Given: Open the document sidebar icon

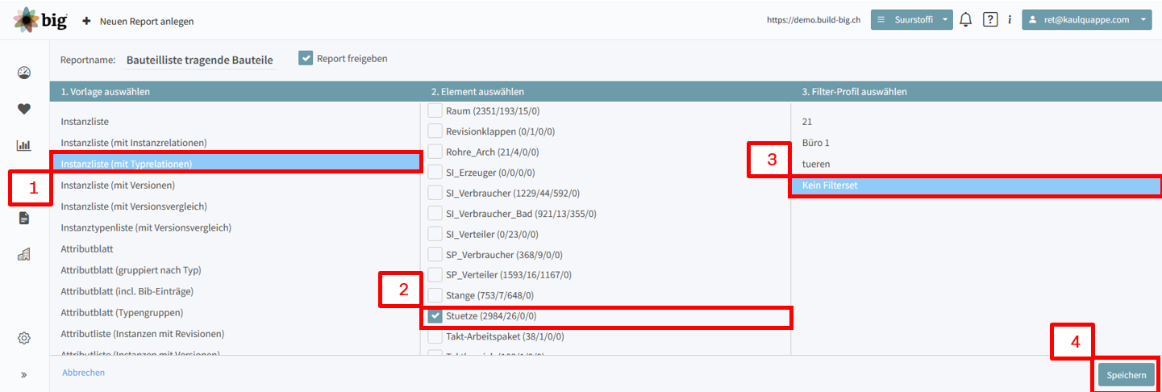Looking at the screenshot, I should click(x=24, y=218).
